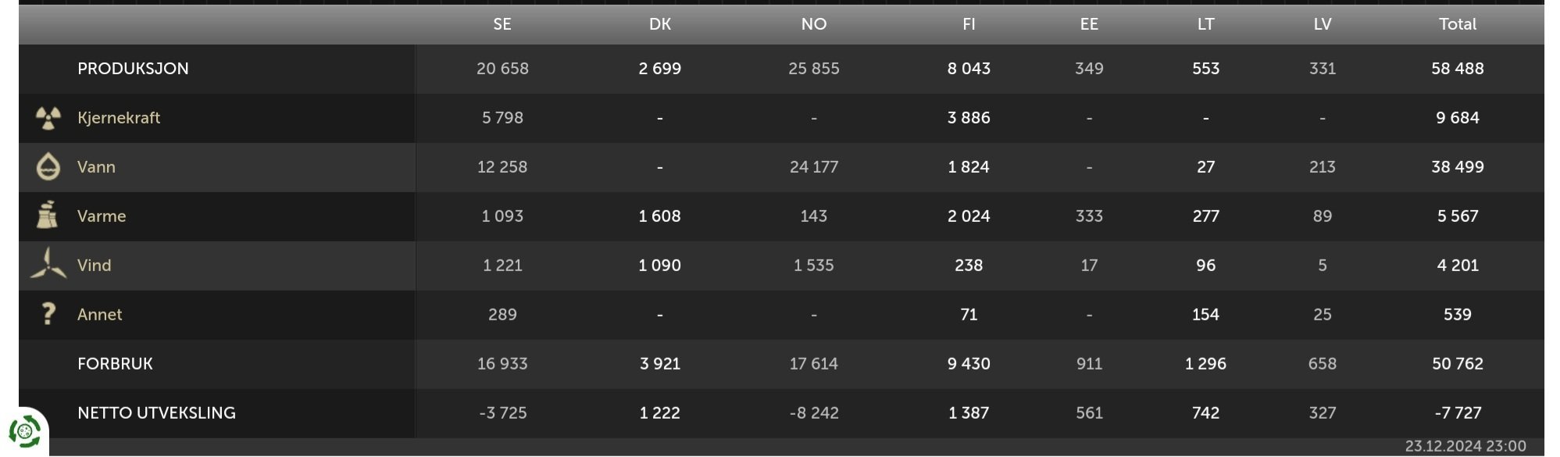
Task: Choose the NO column header
Action: [814, 24]
